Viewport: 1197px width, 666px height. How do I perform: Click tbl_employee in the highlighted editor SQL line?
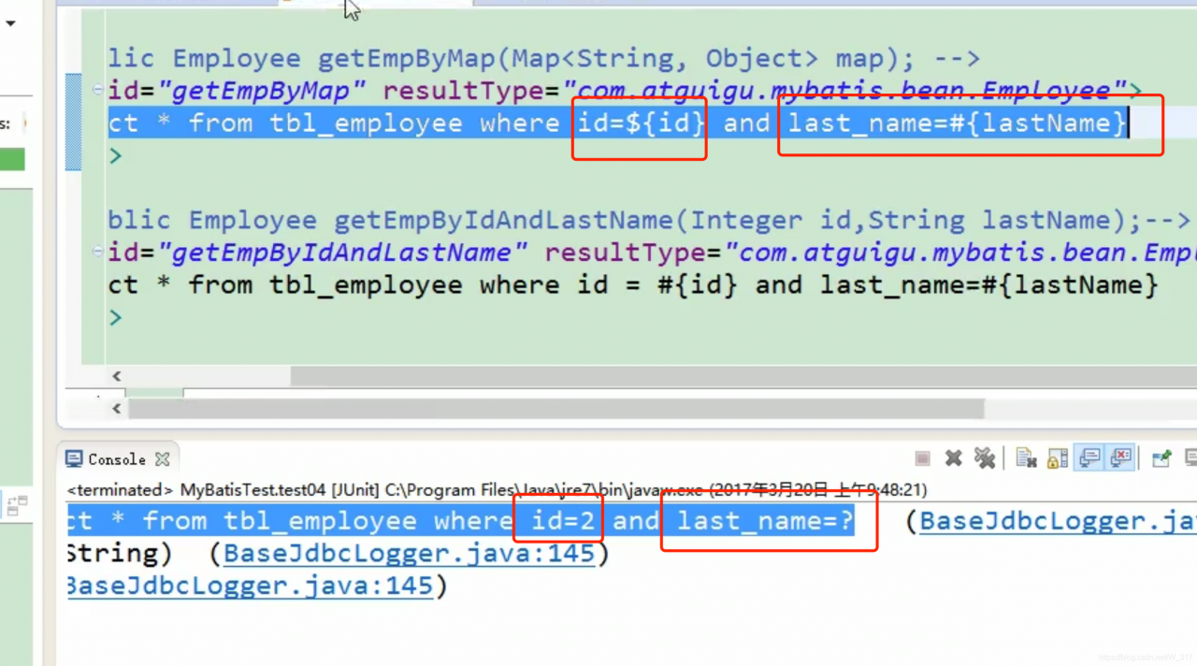(x=366, y=123)
